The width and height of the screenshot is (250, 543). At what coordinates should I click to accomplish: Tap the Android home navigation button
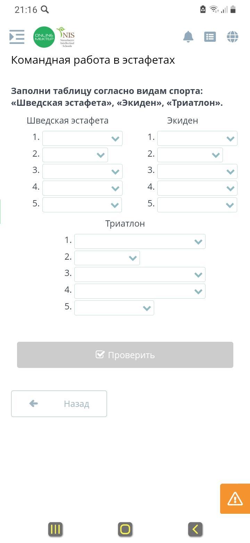(125, 529)
